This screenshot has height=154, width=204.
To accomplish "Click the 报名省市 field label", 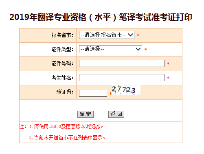I will (62, 35).
